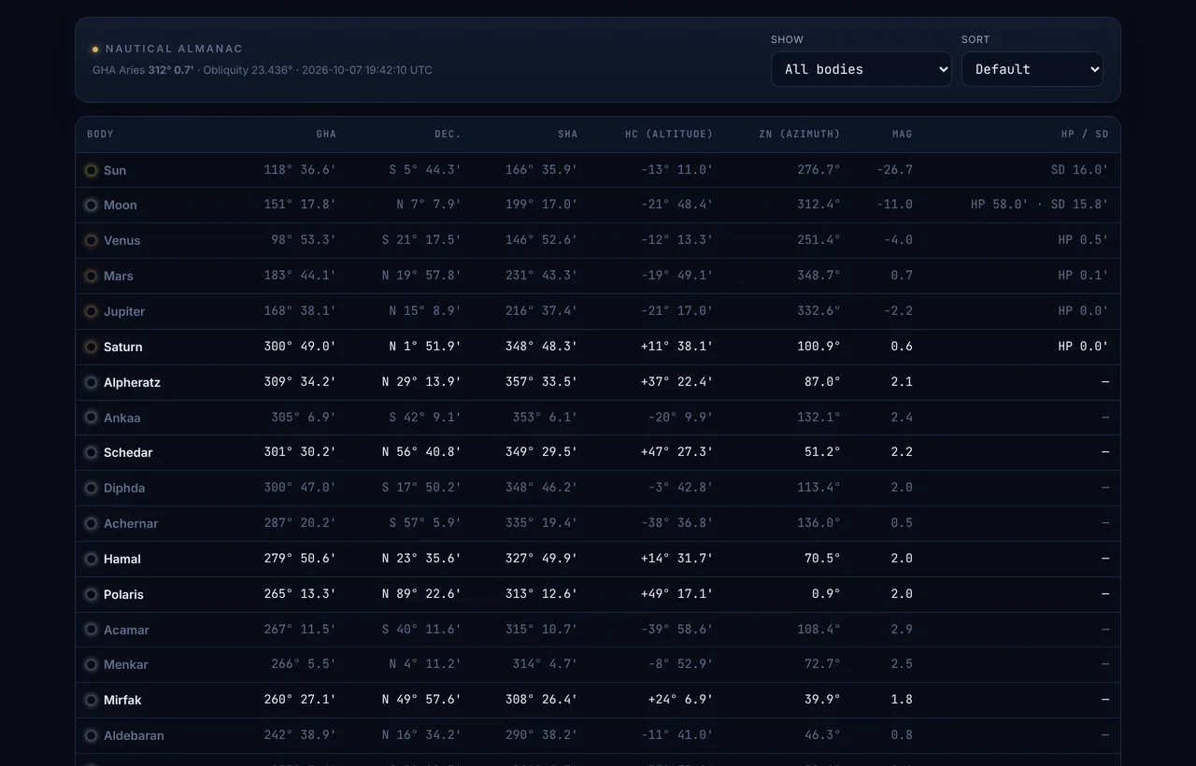
Task: Click the Ankaa star marker icon
Action: [92, 418]
